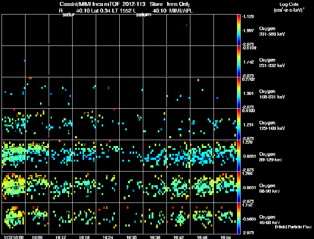
Task: Click the bottom row color scale bar
Action: point(239,218)
